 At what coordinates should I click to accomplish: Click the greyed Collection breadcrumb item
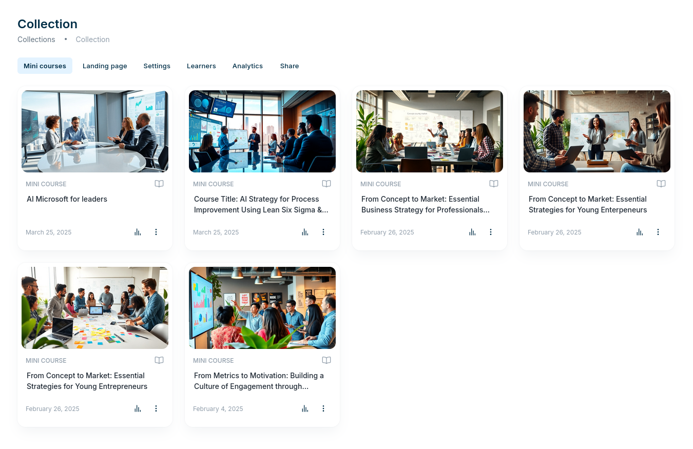(x=92, y=40)
